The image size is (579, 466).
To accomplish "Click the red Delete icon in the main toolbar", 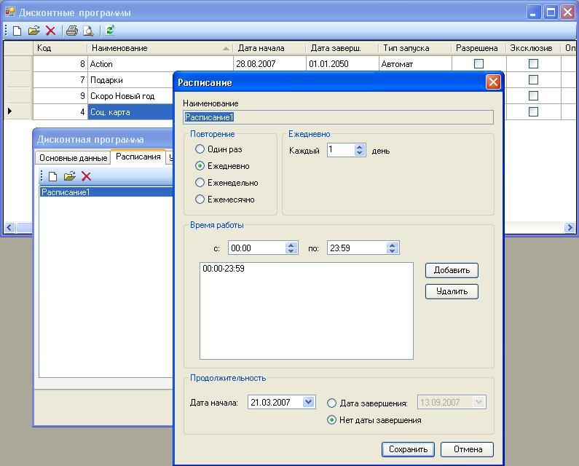I will (x=50, y=31).
